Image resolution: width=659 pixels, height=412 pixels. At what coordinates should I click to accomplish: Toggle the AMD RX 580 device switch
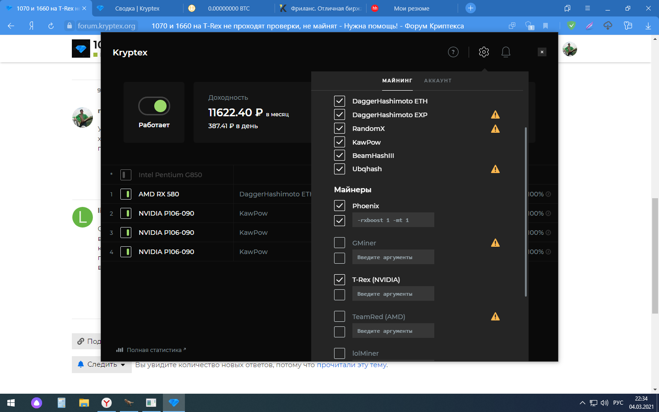(x=126, y=194)
